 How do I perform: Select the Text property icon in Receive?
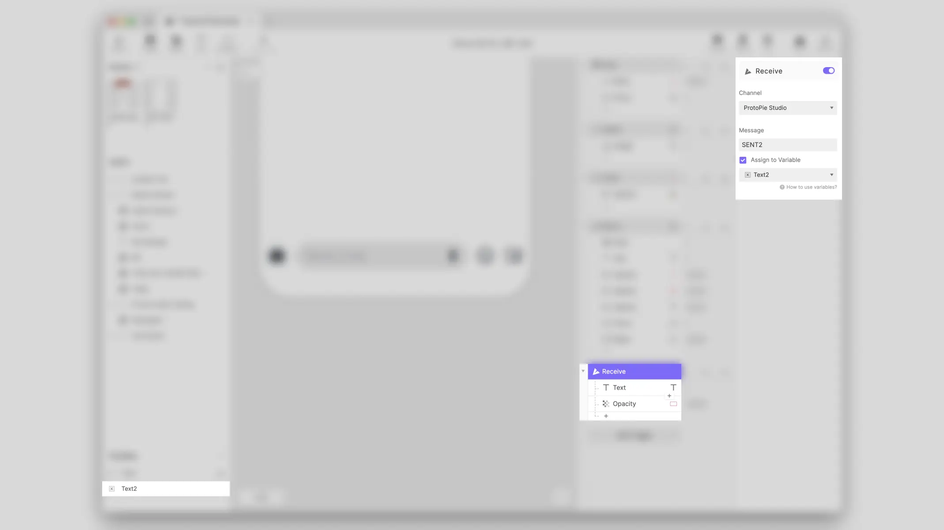tap(605, 387)
